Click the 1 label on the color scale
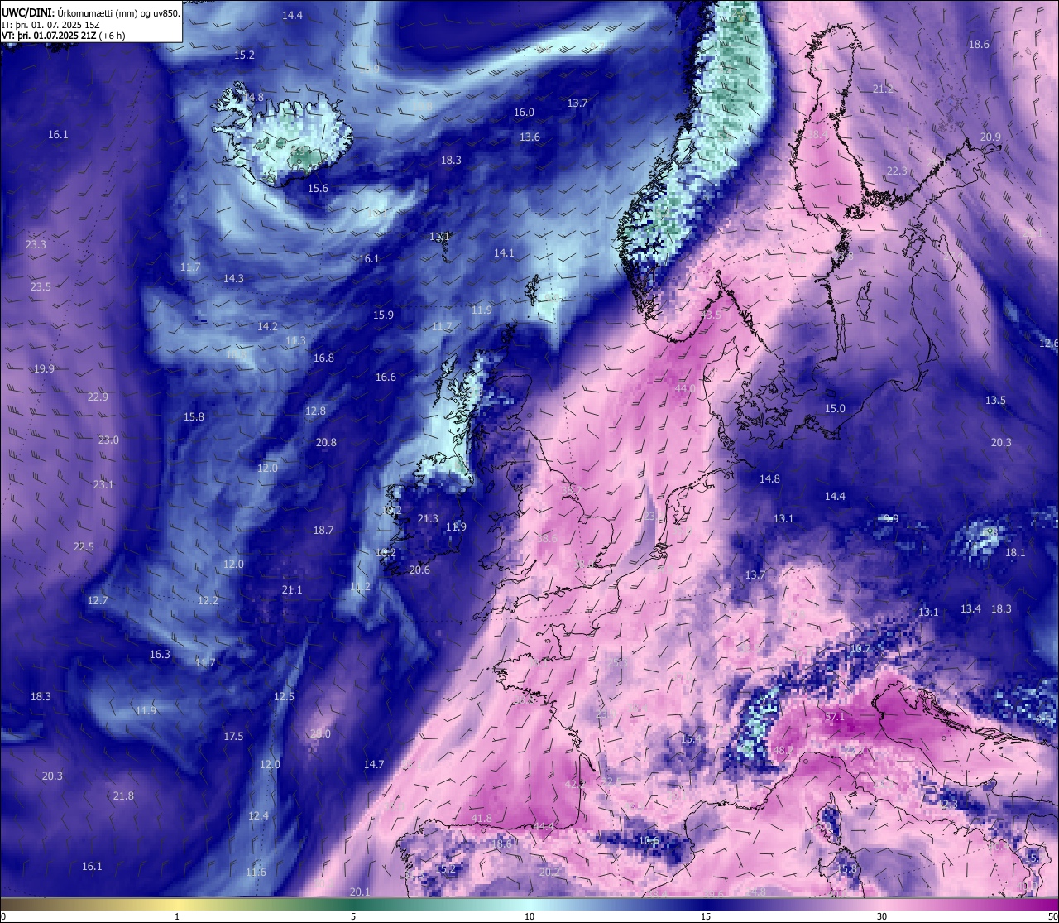The height and width of the screenshot is (923, 1059). click(177, 916)
